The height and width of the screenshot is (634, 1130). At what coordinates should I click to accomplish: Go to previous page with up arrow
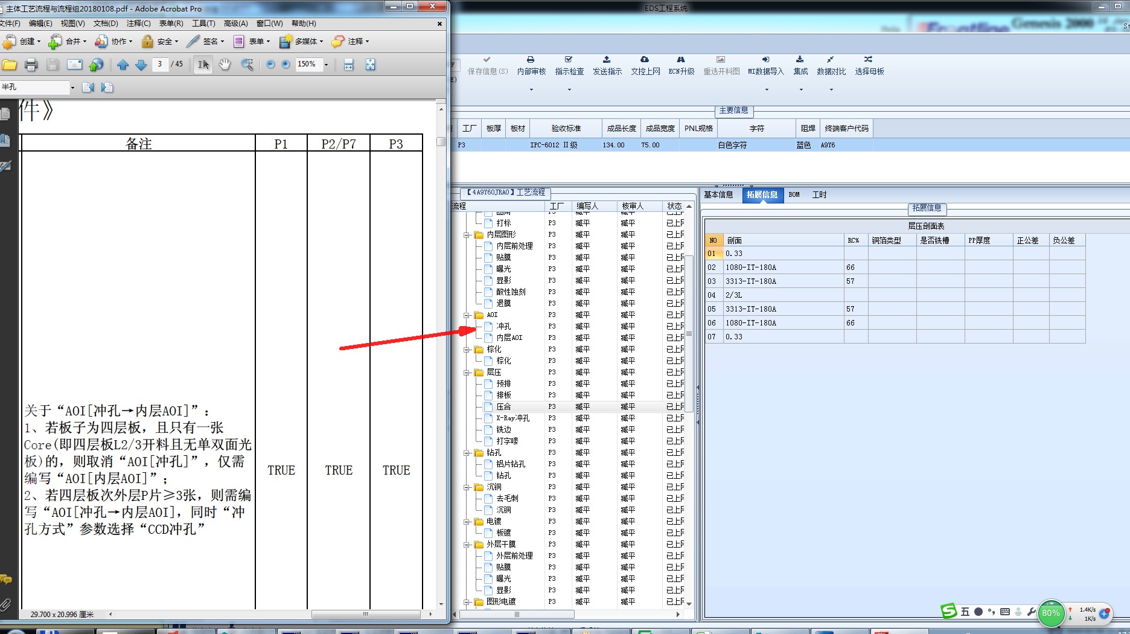[123, 65]
